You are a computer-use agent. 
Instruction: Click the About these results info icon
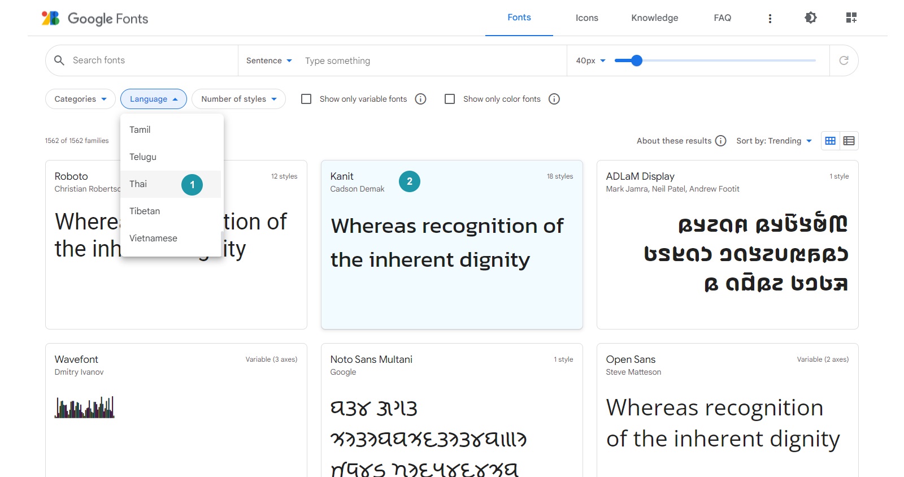point(720,141)
